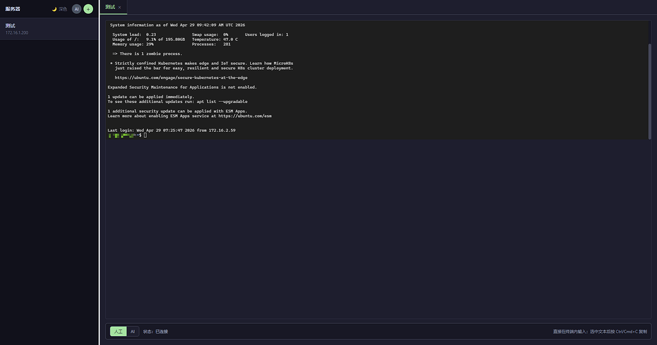Image resolution: width=657 pixels, height=345 pixels.
Task: Click the 'There is 1 zombie process' line
Action: click(147, 54)
